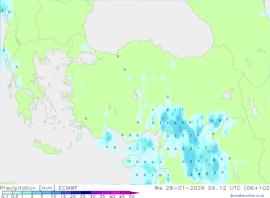
Task: Click the '30' legend value label
Action: (x=93, y=196)
